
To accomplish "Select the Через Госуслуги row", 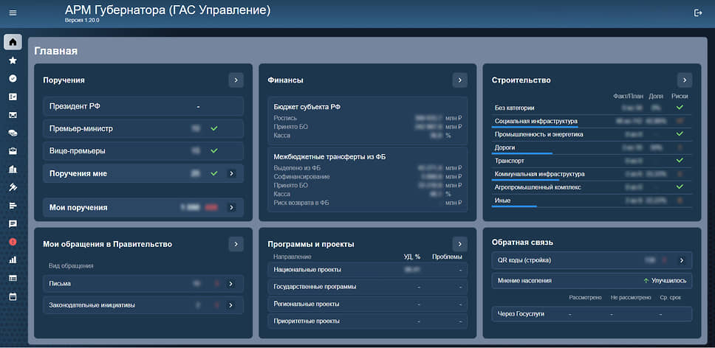I will (x=592, y=314).
